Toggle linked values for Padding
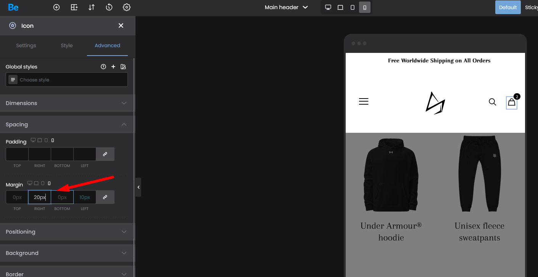This screenshot has width=538, height=277. pos(105,154)
